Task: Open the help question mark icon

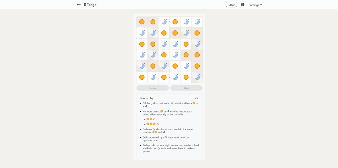Action: pos(243,5)
